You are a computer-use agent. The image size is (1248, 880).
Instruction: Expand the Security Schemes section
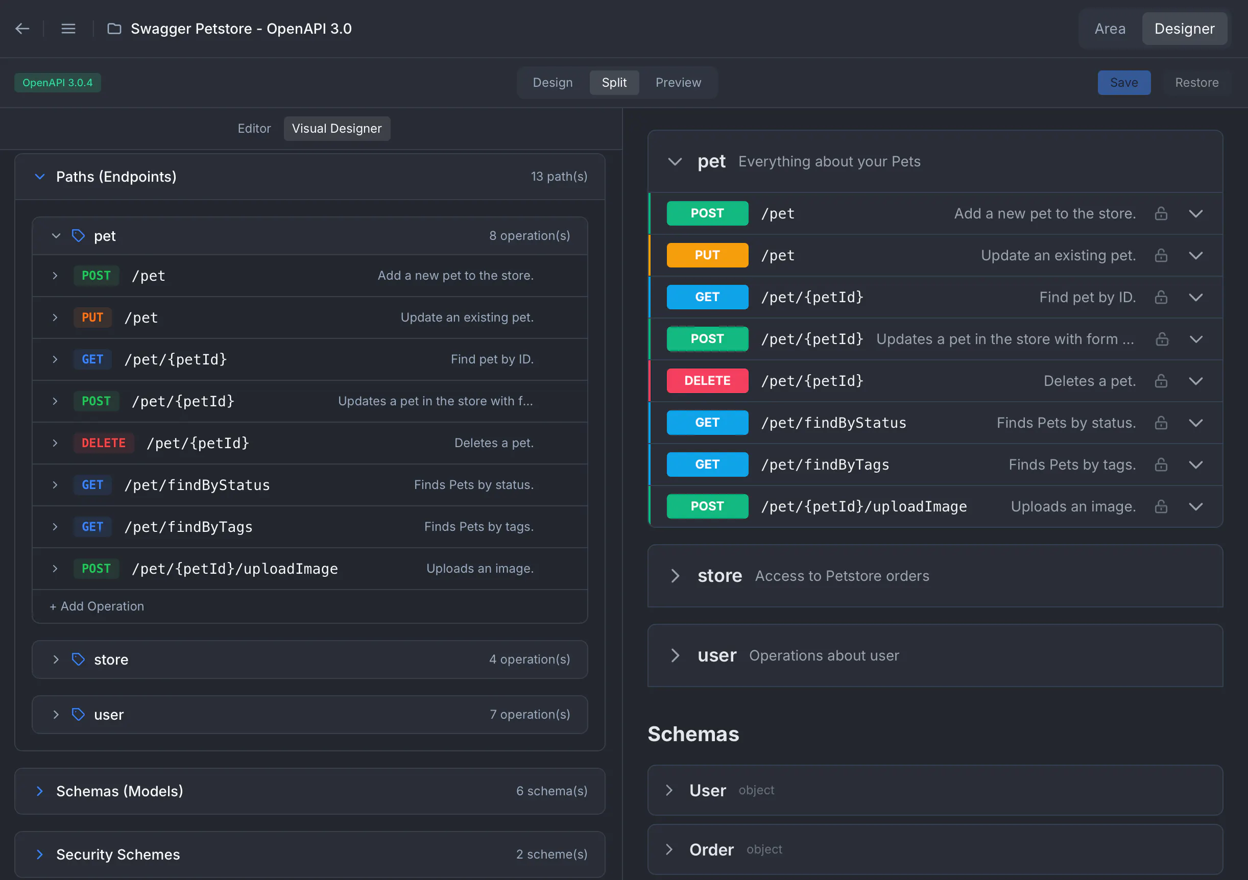(40, 854)
